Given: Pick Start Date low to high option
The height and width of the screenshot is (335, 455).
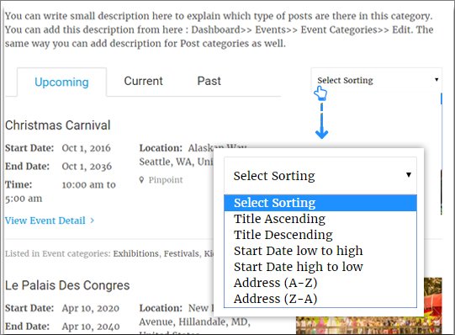Looking at the screenshot, I should point(320,251).
